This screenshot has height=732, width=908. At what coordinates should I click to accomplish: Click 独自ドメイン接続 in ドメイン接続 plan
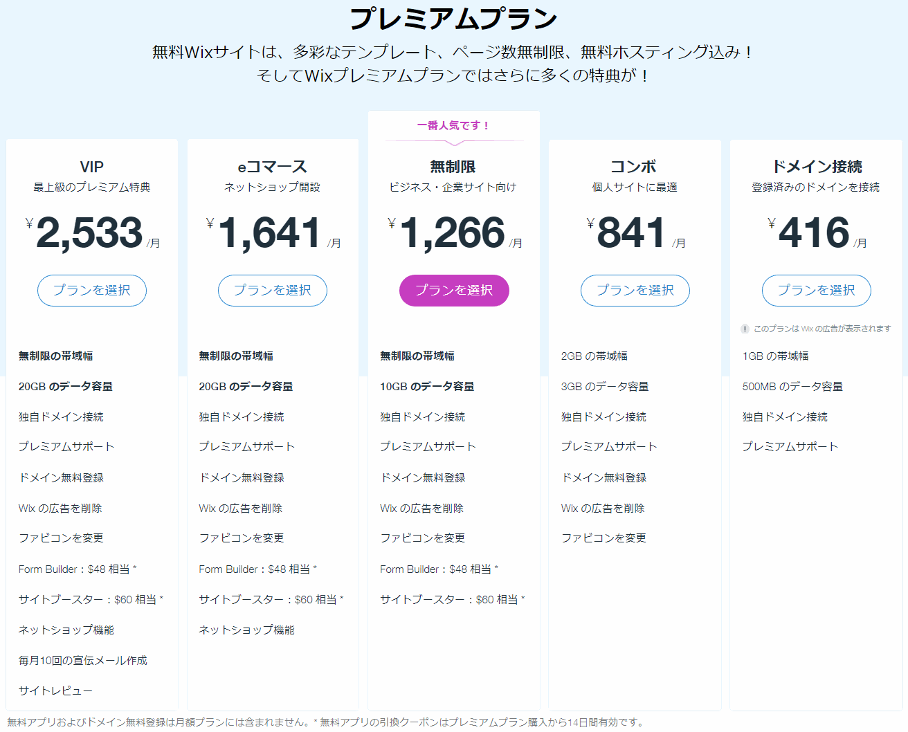click(786, 417)
